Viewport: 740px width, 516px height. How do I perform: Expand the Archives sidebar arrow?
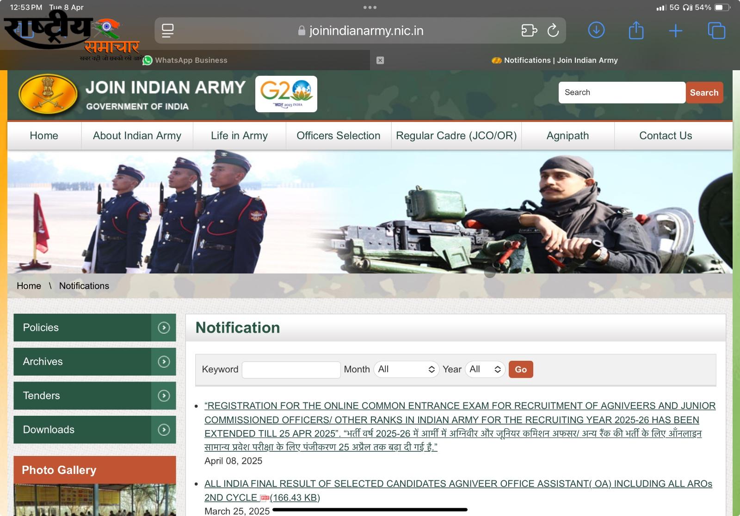(164, 362)
